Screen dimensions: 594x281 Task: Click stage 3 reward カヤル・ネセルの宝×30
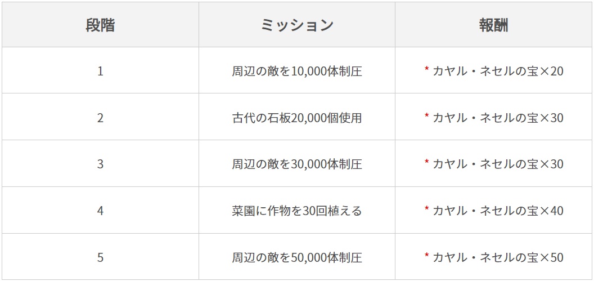click(498, 164)
